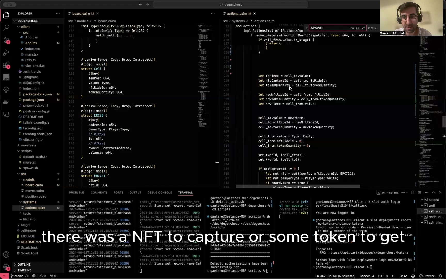Screen dimensions: 446x279
Task: Open the board.cairo editor tab
Action: 81,13
